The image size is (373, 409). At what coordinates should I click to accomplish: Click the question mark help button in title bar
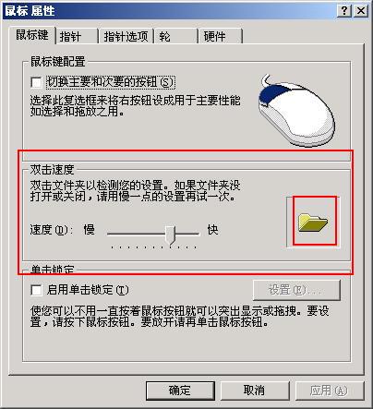344,11
